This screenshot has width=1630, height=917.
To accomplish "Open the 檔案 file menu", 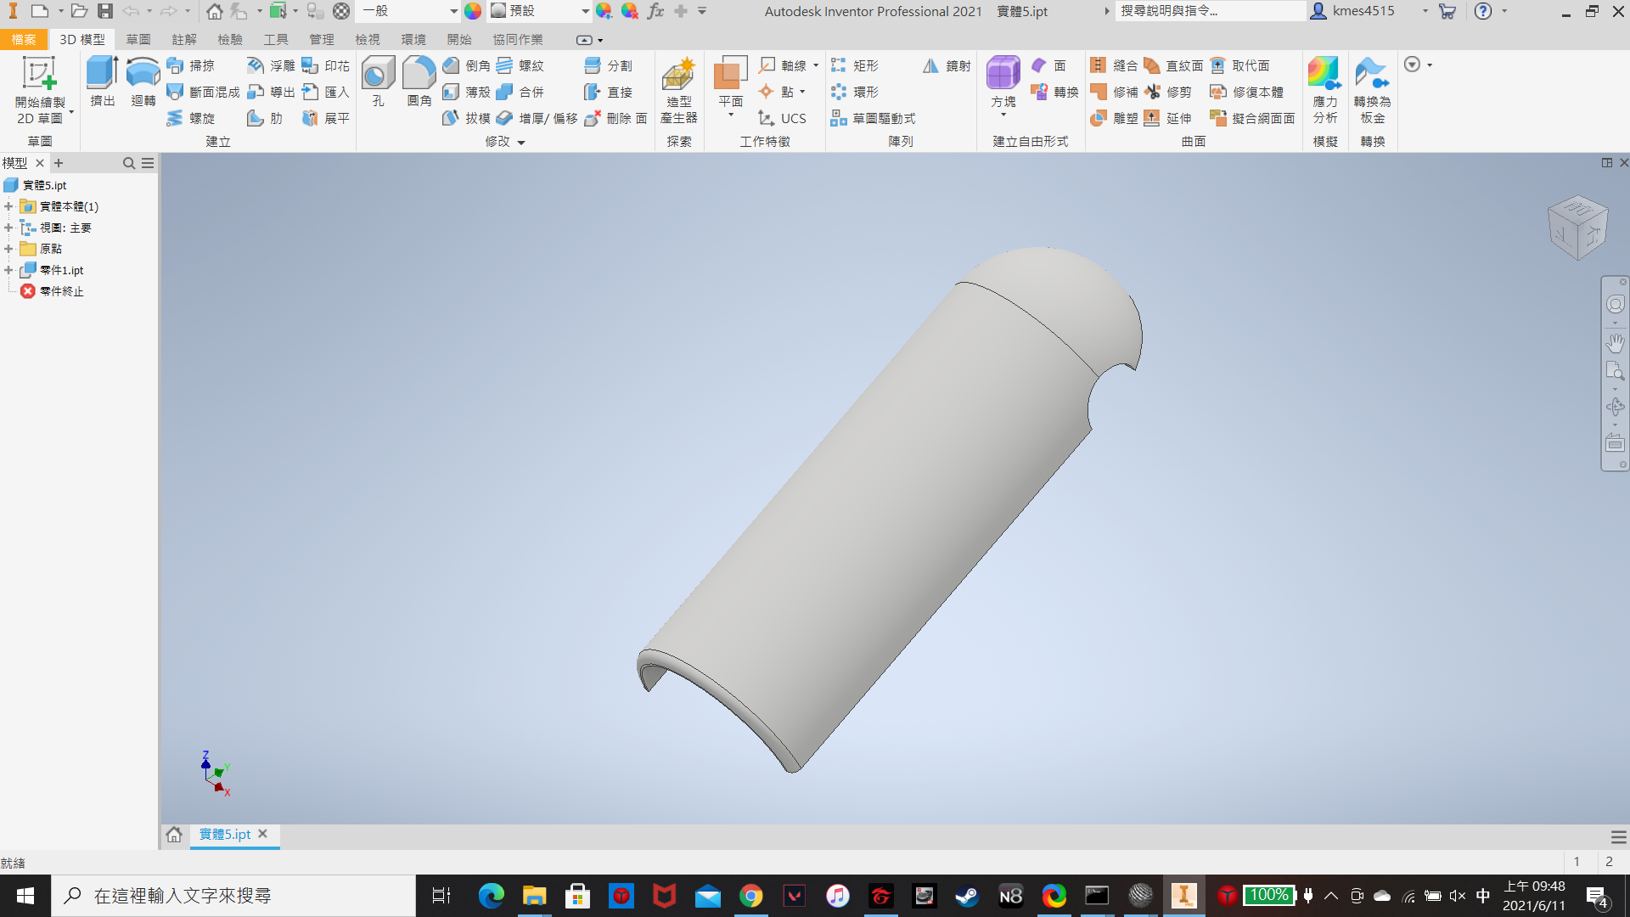I will (x=24, y=39).
